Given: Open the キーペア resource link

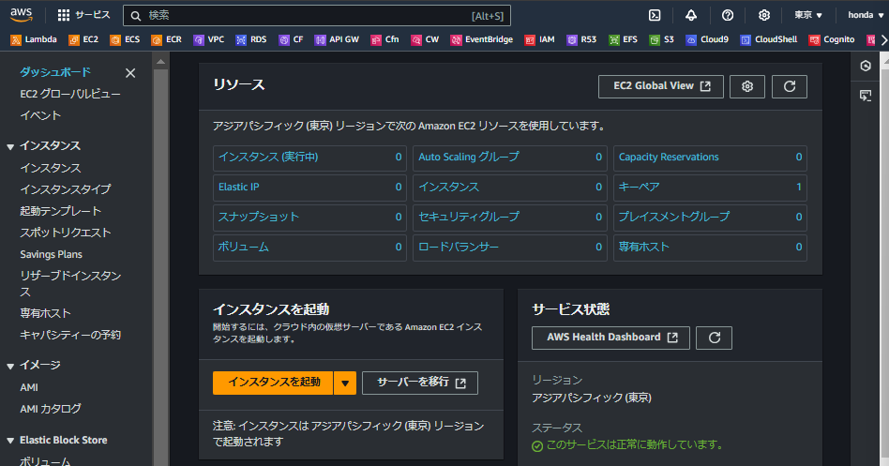Looking at the screenshot, I should (639, 188).
